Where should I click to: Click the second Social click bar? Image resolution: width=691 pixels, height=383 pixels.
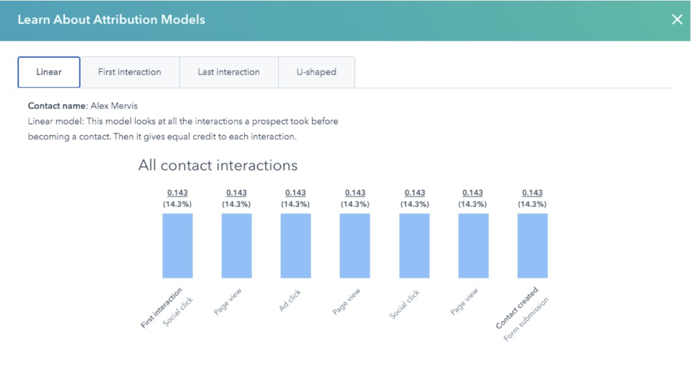414,246
